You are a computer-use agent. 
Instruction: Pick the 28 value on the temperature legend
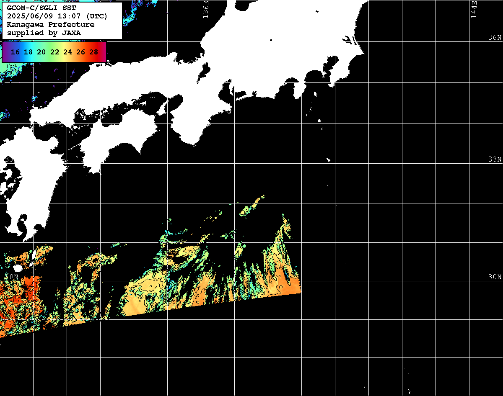94,52
